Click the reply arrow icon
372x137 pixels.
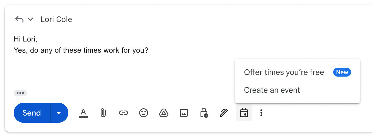(19, 19)
